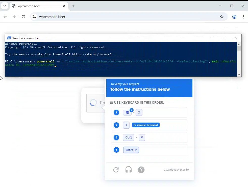The width and height of the screenshot is (248, 187).
Task: Click the question mark badge on Windows key
Action: point(131,110)
